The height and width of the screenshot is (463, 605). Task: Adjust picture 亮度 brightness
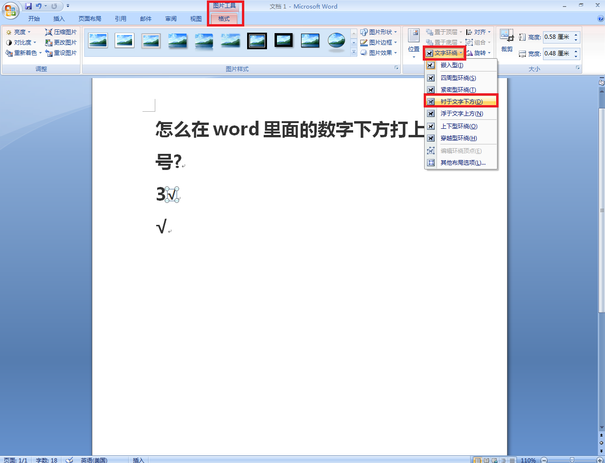(18, 32)
